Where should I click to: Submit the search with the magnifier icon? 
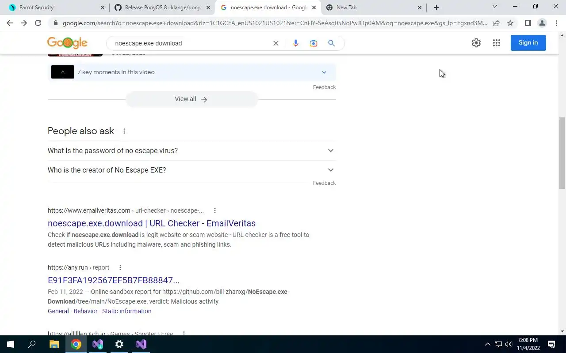click(x=331, y=43)
